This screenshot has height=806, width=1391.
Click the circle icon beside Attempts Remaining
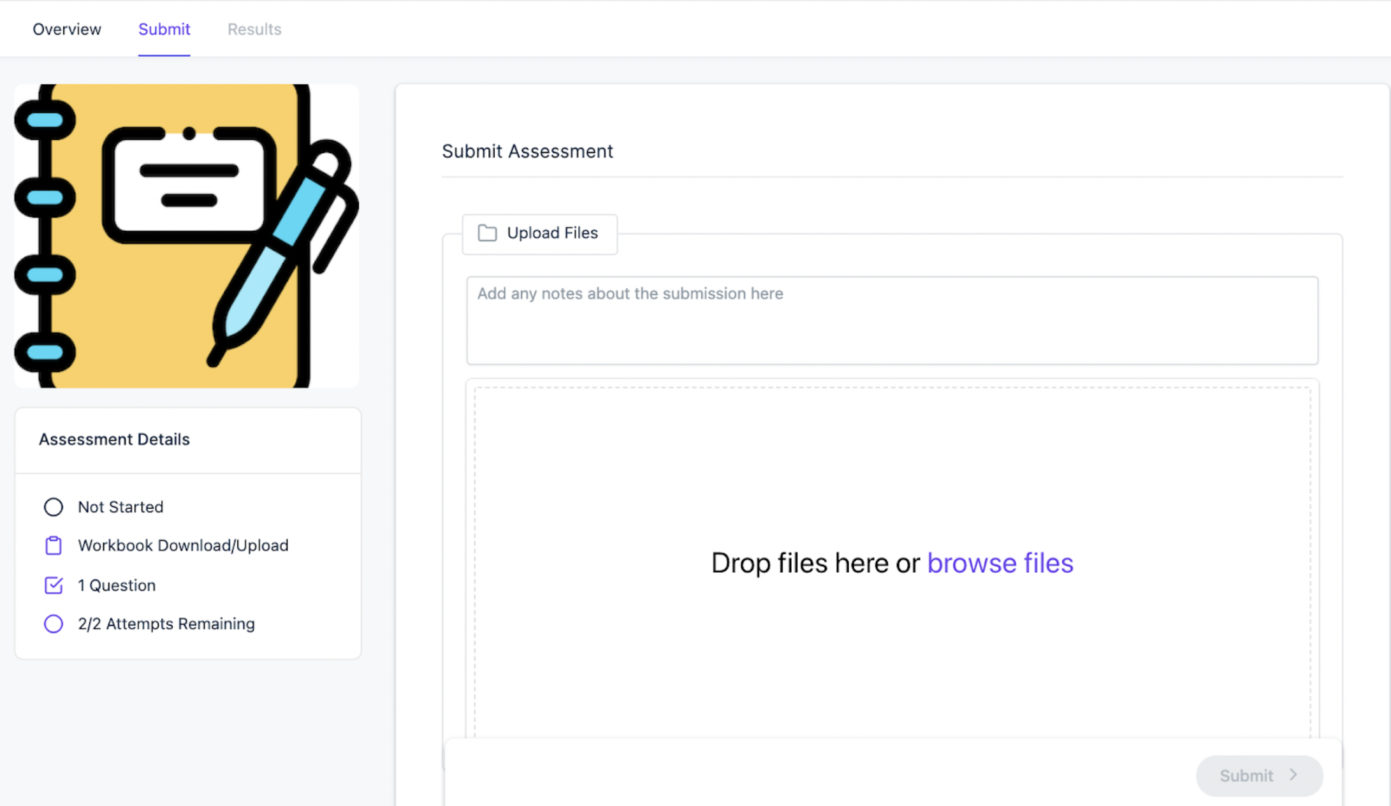point(54,624)
